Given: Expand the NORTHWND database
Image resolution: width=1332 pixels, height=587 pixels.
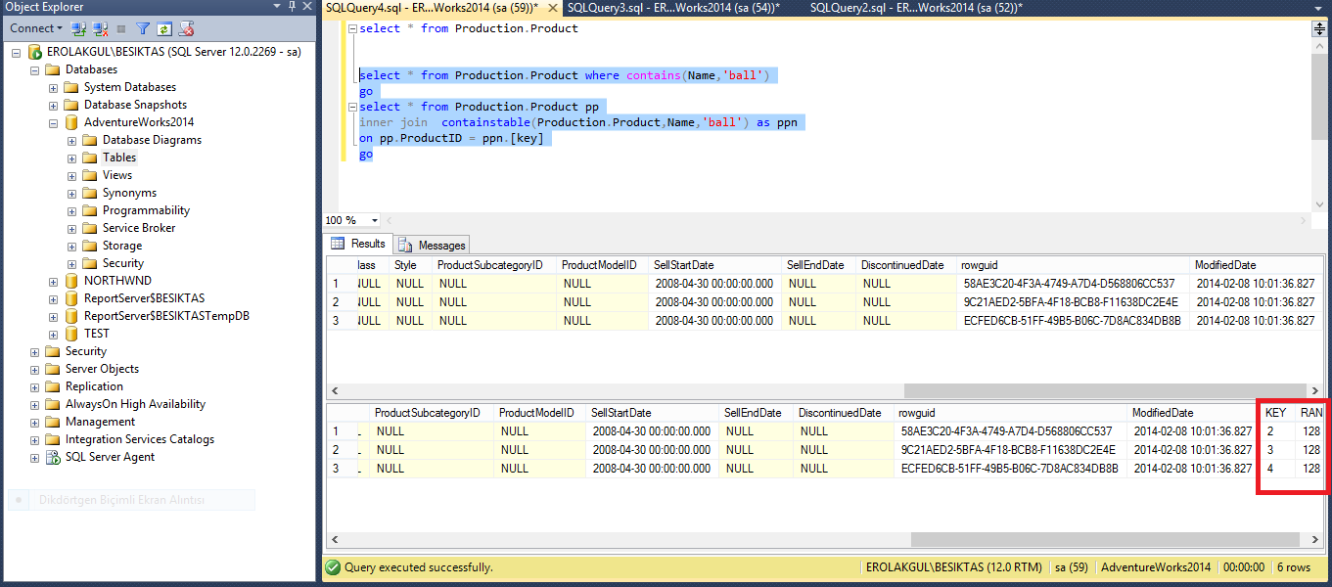Looking at the screenshot, I should click(54, 281).
